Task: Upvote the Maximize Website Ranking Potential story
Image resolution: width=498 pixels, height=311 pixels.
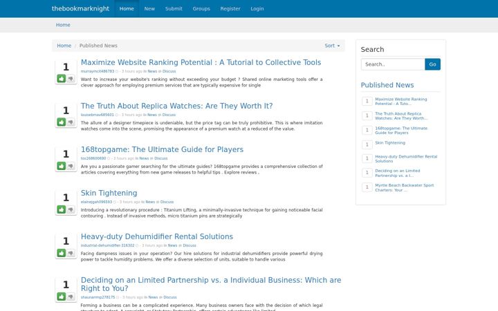Action: tap(62, 78)
